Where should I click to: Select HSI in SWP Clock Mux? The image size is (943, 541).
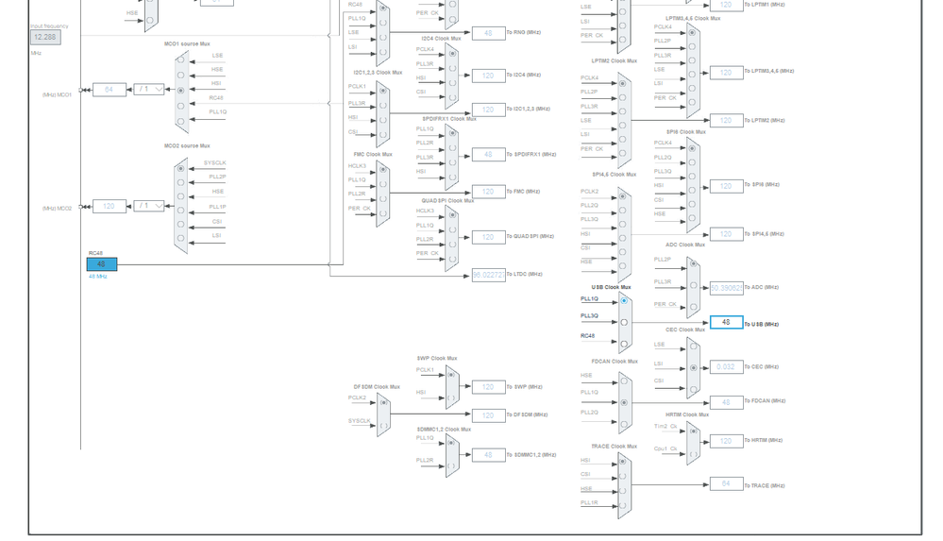click(x=451, y=397)
